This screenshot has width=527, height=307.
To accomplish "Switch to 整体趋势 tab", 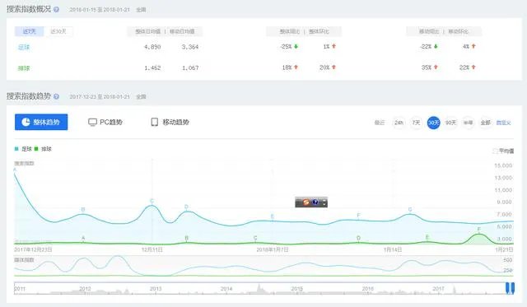I will click(41, 122).
